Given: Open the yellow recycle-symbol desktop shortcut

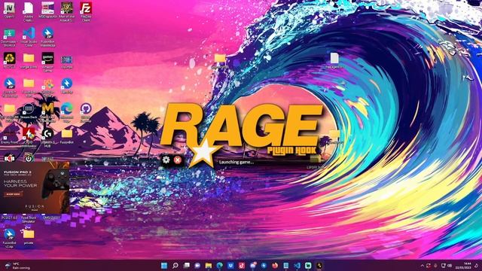Looking at the screenshot, I should [9, 60].
